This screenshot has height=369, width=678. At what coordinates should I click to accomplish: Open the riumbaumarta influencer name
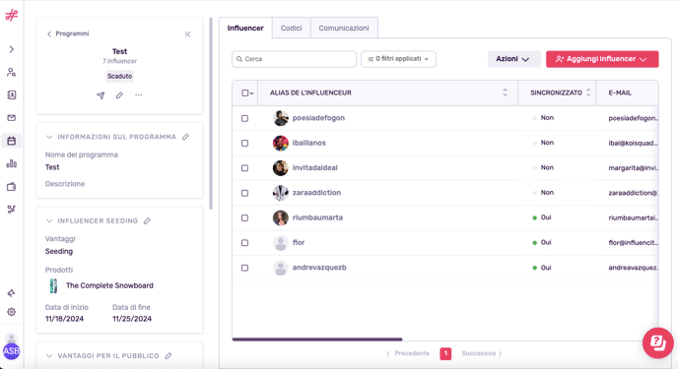[x=317, y=217]
